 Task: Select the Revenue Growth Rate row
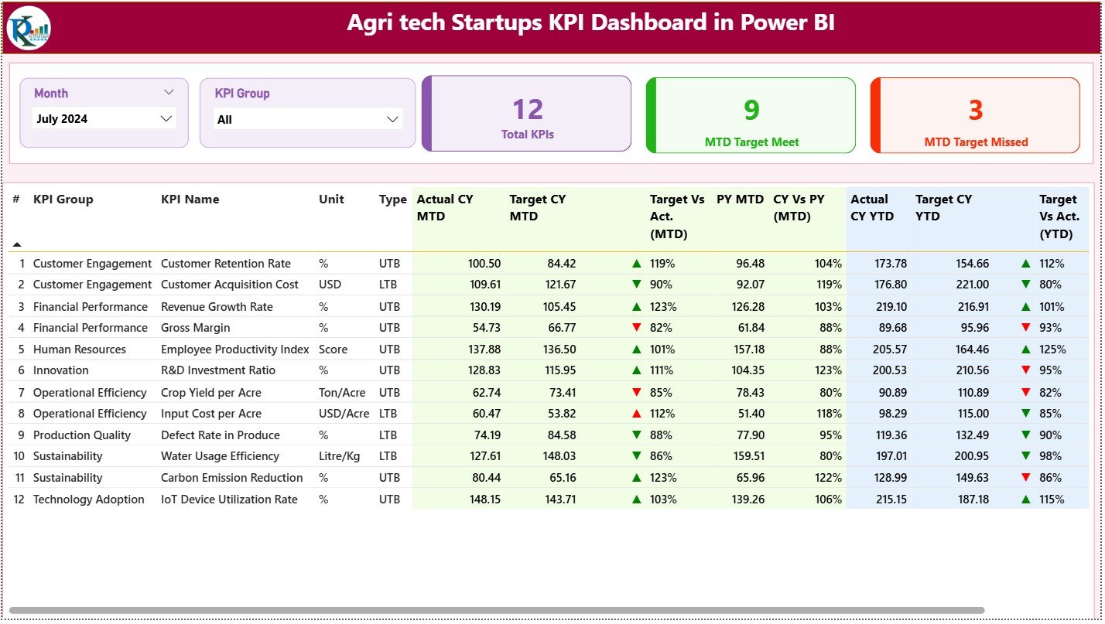click(217, 307)
